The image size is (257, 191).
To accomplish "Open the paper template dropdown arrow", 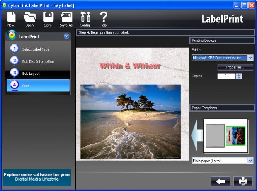I will tap(250, 161).
